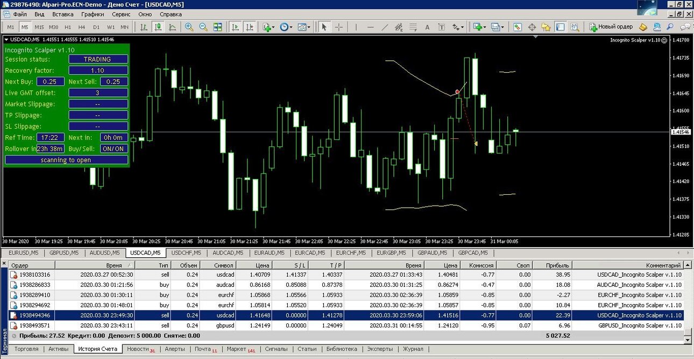Screen dimensions: 694x359
Task: Switch to EURGBP,M5 chart tab
Action: [391, 252]
